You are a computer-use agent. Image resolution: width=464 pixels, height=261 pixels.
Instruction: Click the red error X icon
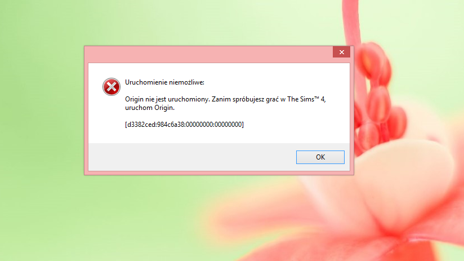tap(111, 87)
